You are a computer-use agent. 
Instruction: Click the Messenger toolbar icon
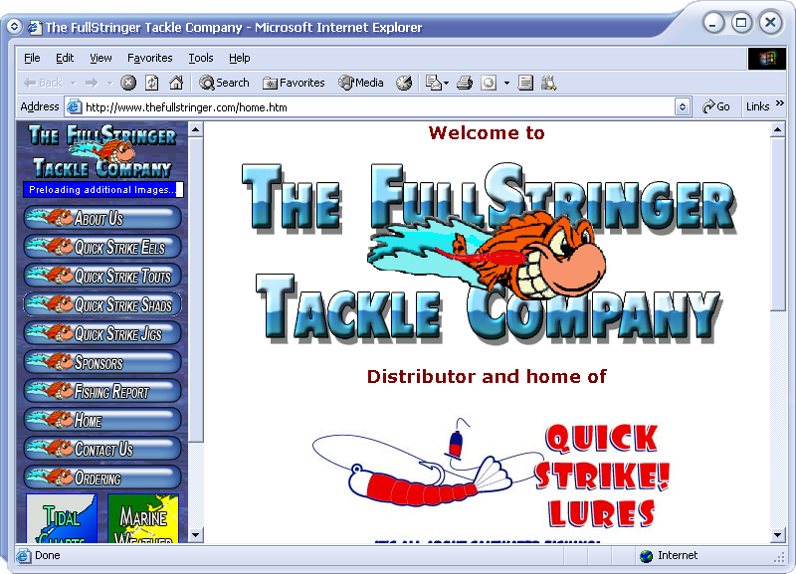[549, 83]
